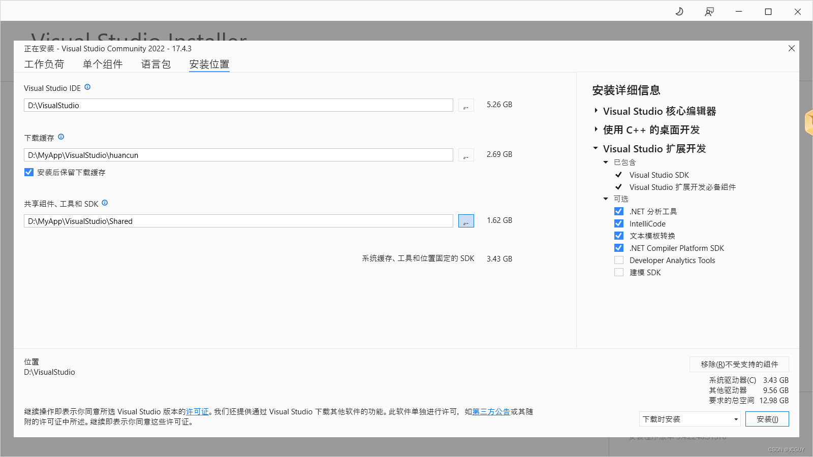Expand Visual Studio 核心编辑器 section
Viewport: 813px width, 457px height.
coord(596,111)
